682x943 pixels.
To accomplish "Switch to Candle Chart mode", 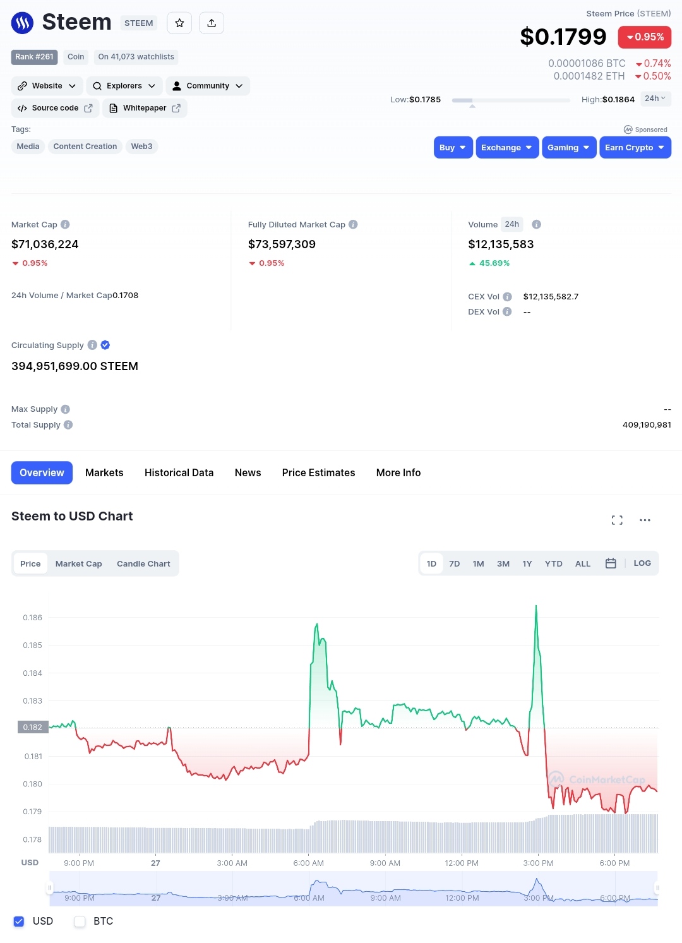I will click(x=143, y=563).
